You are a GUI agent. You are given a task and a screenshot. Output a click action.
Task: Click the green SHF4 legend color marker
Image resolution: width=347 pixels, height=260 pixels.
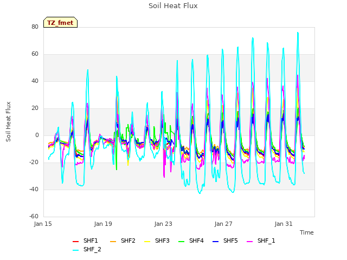(x=182, y=241)
